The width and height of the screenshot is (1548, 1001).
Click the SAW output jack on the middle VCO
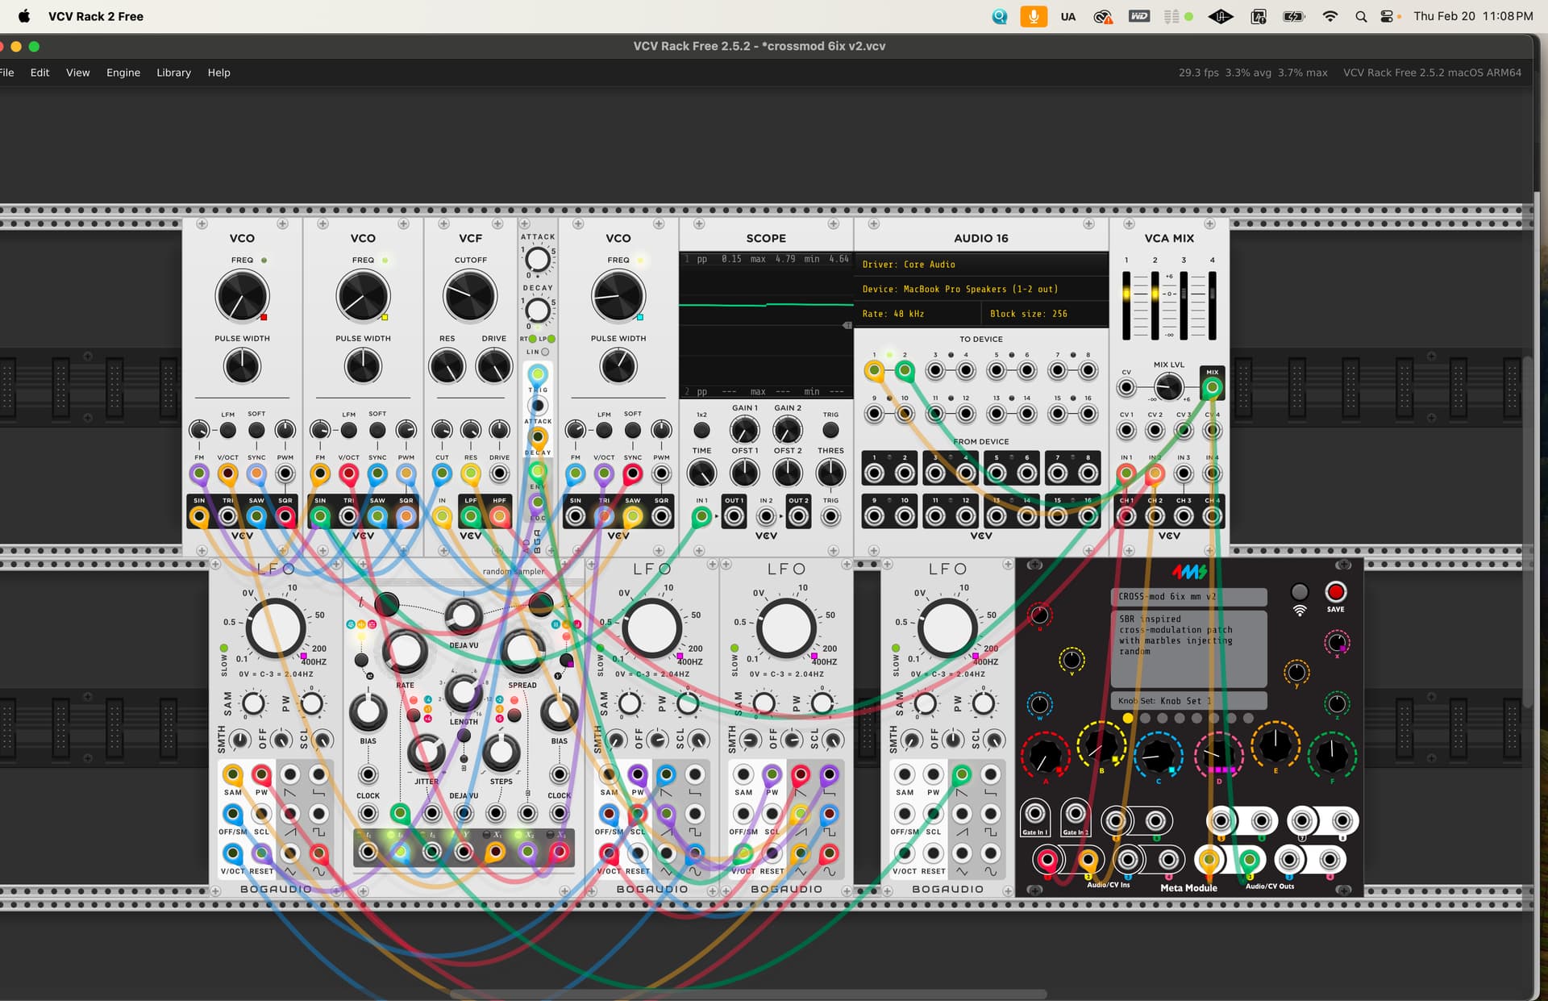pos(377,516)
